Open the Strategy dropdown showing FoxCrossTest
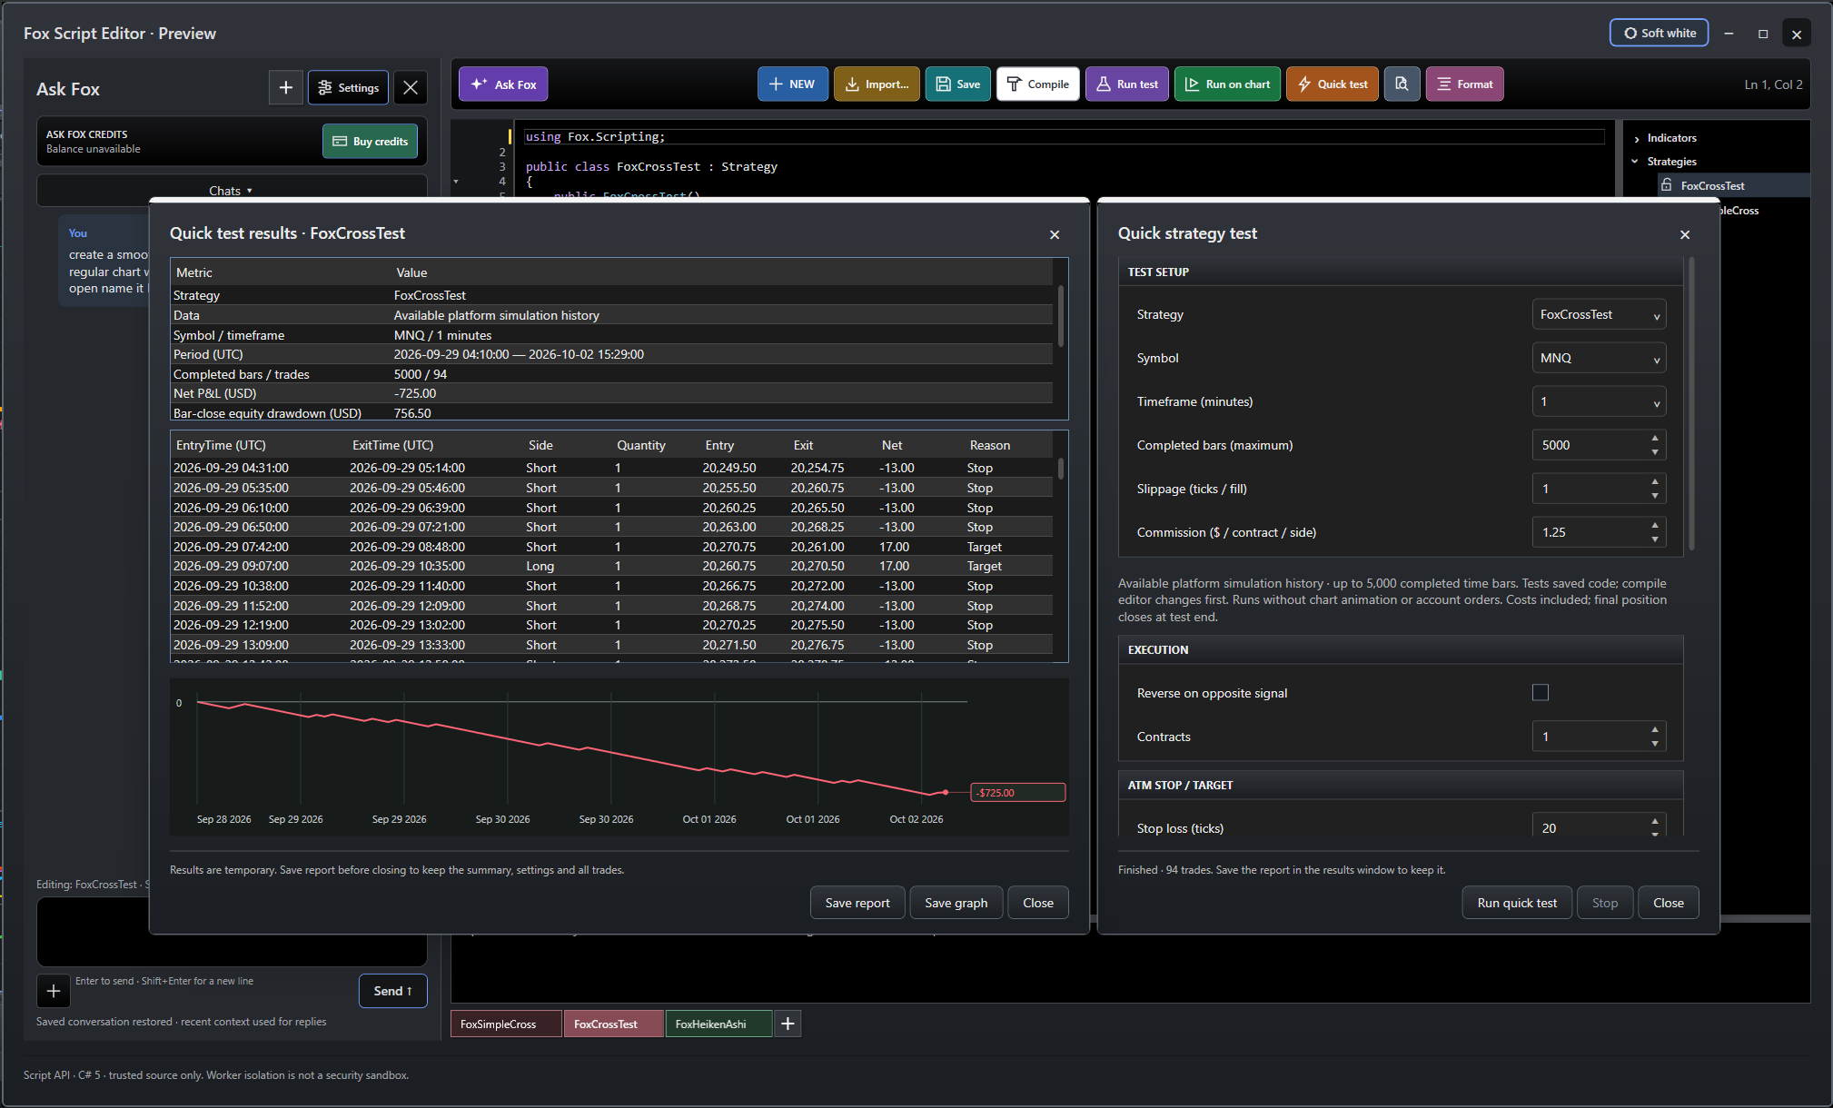Viewport: 1833px width, 1108px height. (1599, 315)
